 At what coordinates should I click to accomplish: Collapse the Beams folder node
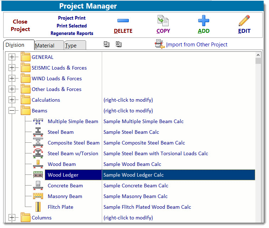pos(12,111)
